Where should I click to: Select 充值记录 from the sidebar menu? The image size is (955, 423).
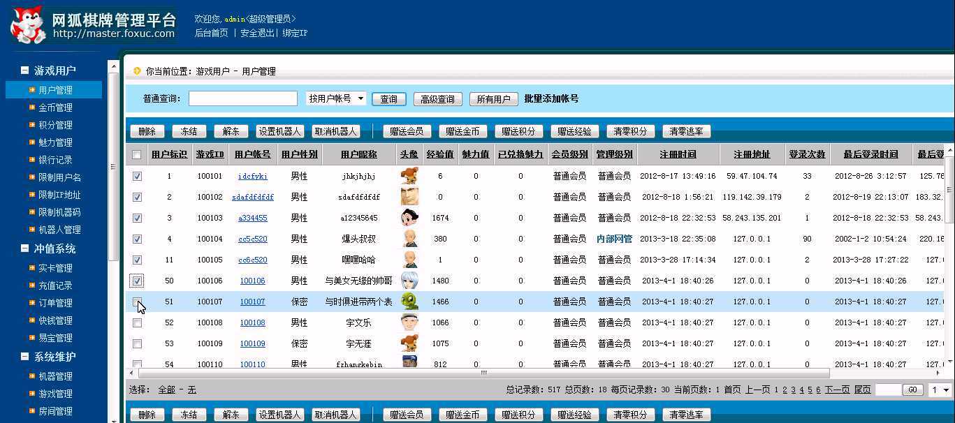55,285
